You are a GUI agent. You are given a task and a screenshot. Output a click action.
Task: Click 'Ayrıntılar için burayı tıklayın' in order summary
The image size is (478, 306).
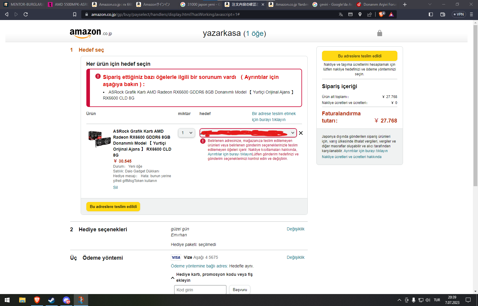(366, 151)
